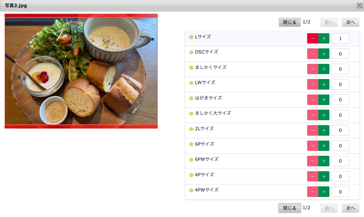Focus the 2Lサイズ quantity field
This screenshot has width=364, height=217.
click(340, 130)
